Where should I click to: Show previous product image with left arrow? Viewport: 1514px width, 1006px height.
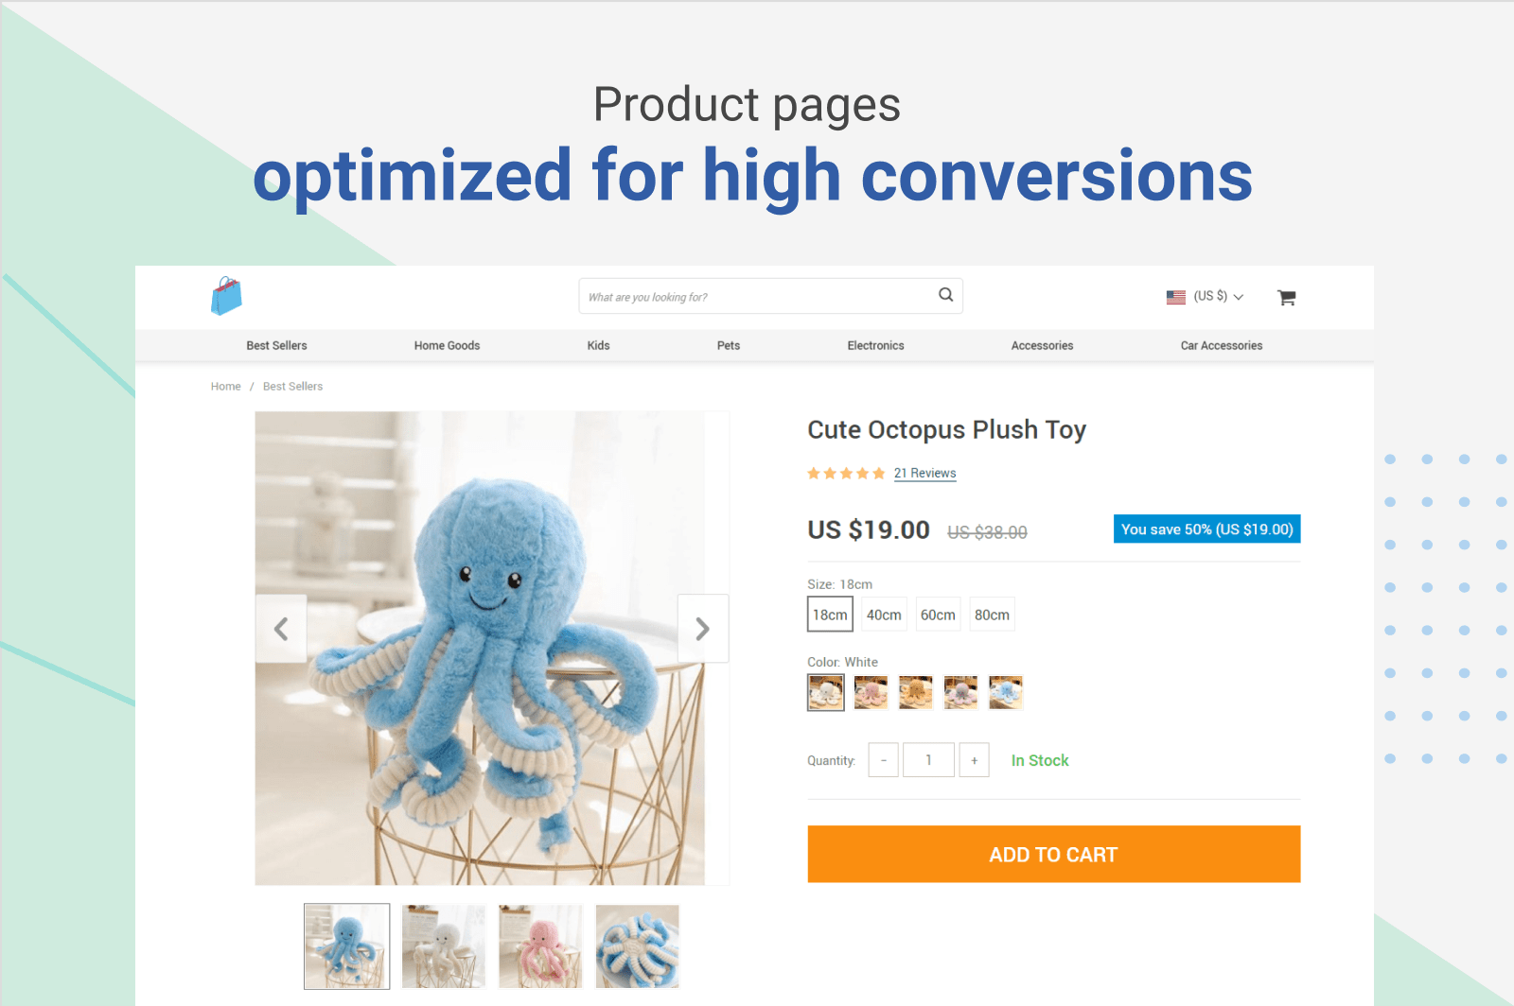click(x=281, y=629)
